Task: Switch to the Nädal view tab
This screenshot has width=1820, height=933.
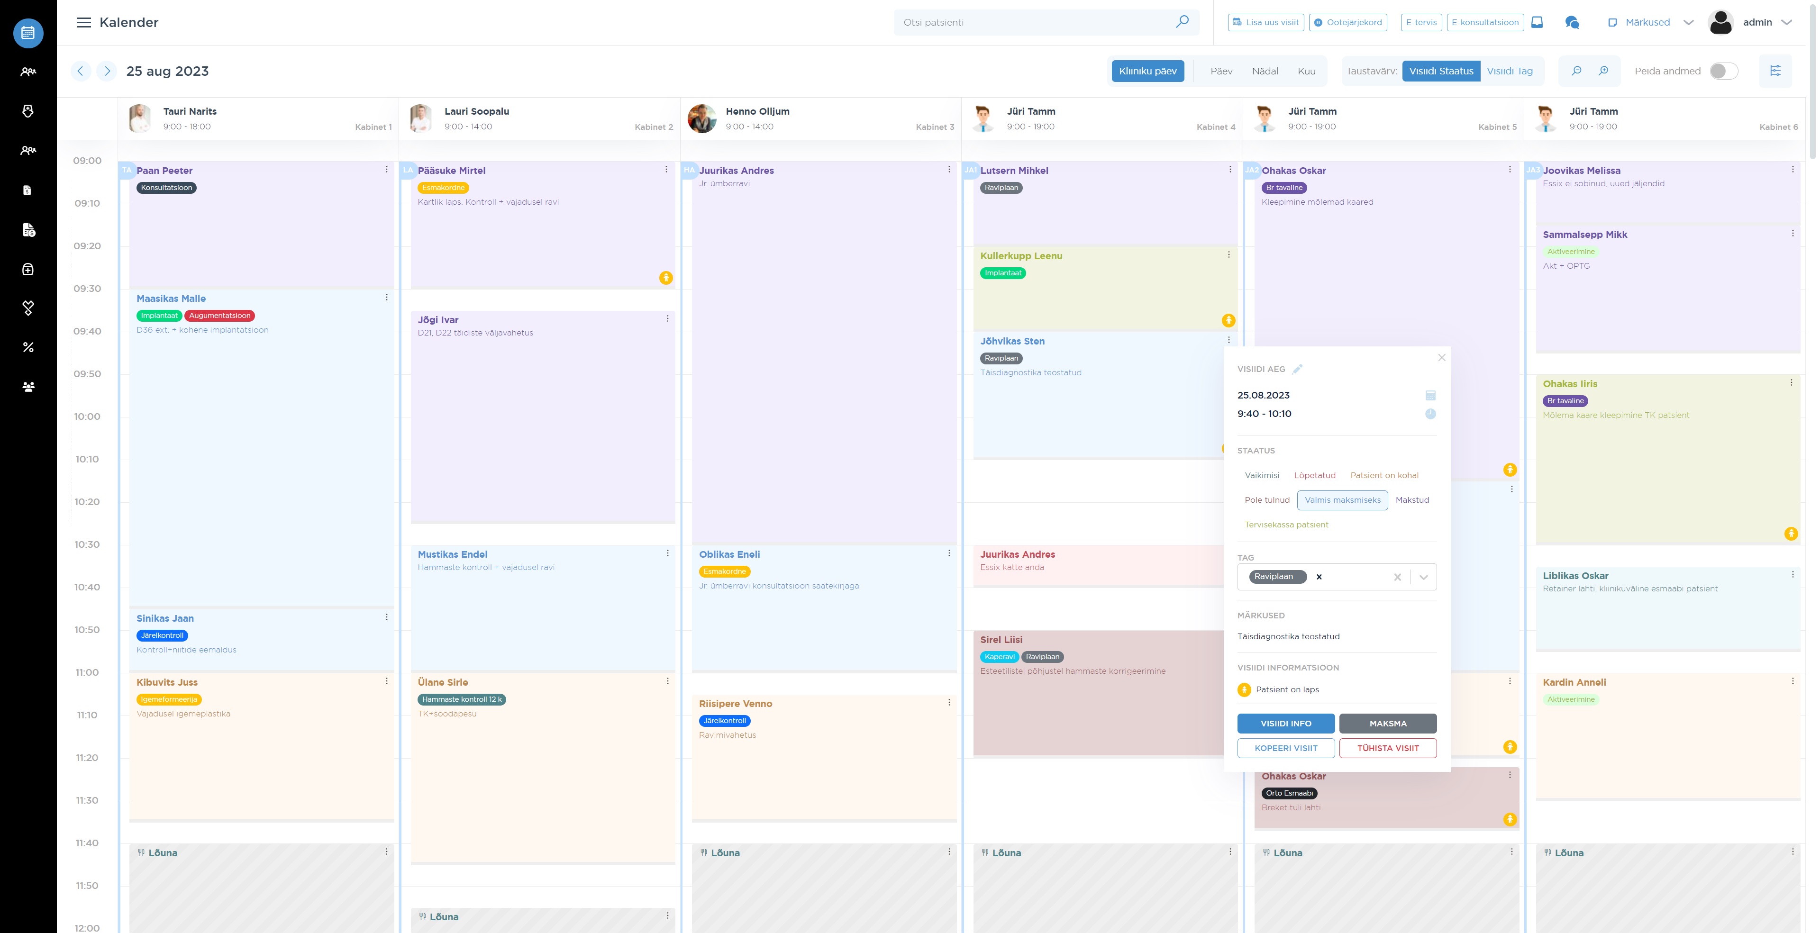Action: [1265, 71]
